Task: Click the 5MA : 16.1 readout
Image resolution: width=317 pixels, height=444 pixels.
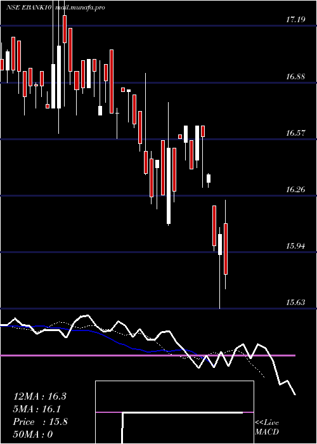Action: [37, 409]
